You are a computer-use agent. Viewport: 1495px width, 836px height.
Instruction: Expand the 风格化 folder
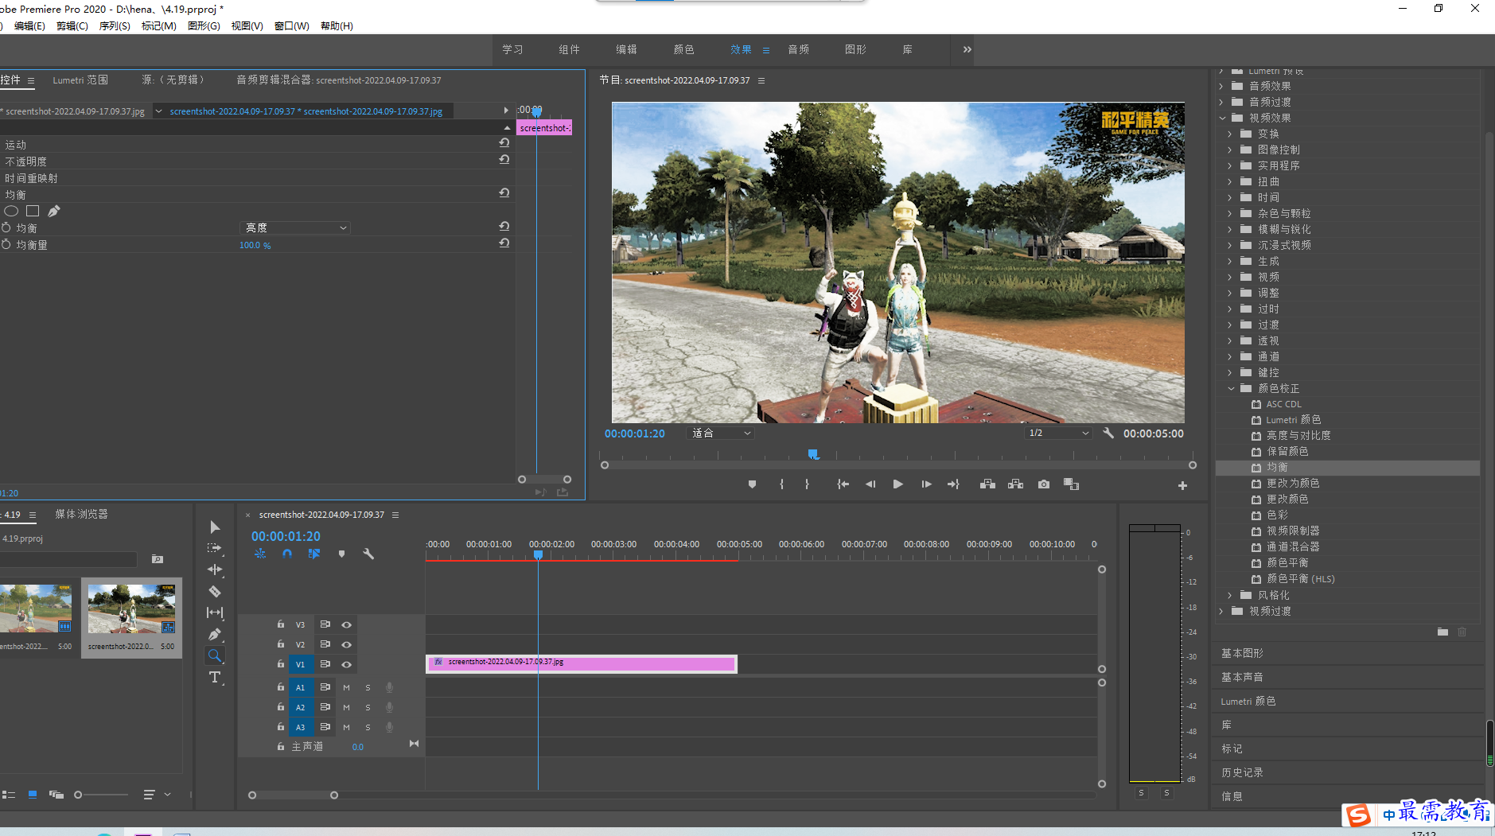1230,595
